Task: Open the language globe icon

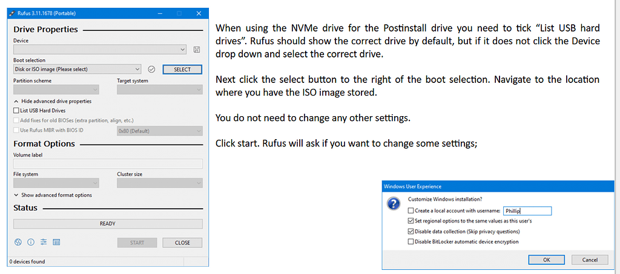Action: click(18, 243)
